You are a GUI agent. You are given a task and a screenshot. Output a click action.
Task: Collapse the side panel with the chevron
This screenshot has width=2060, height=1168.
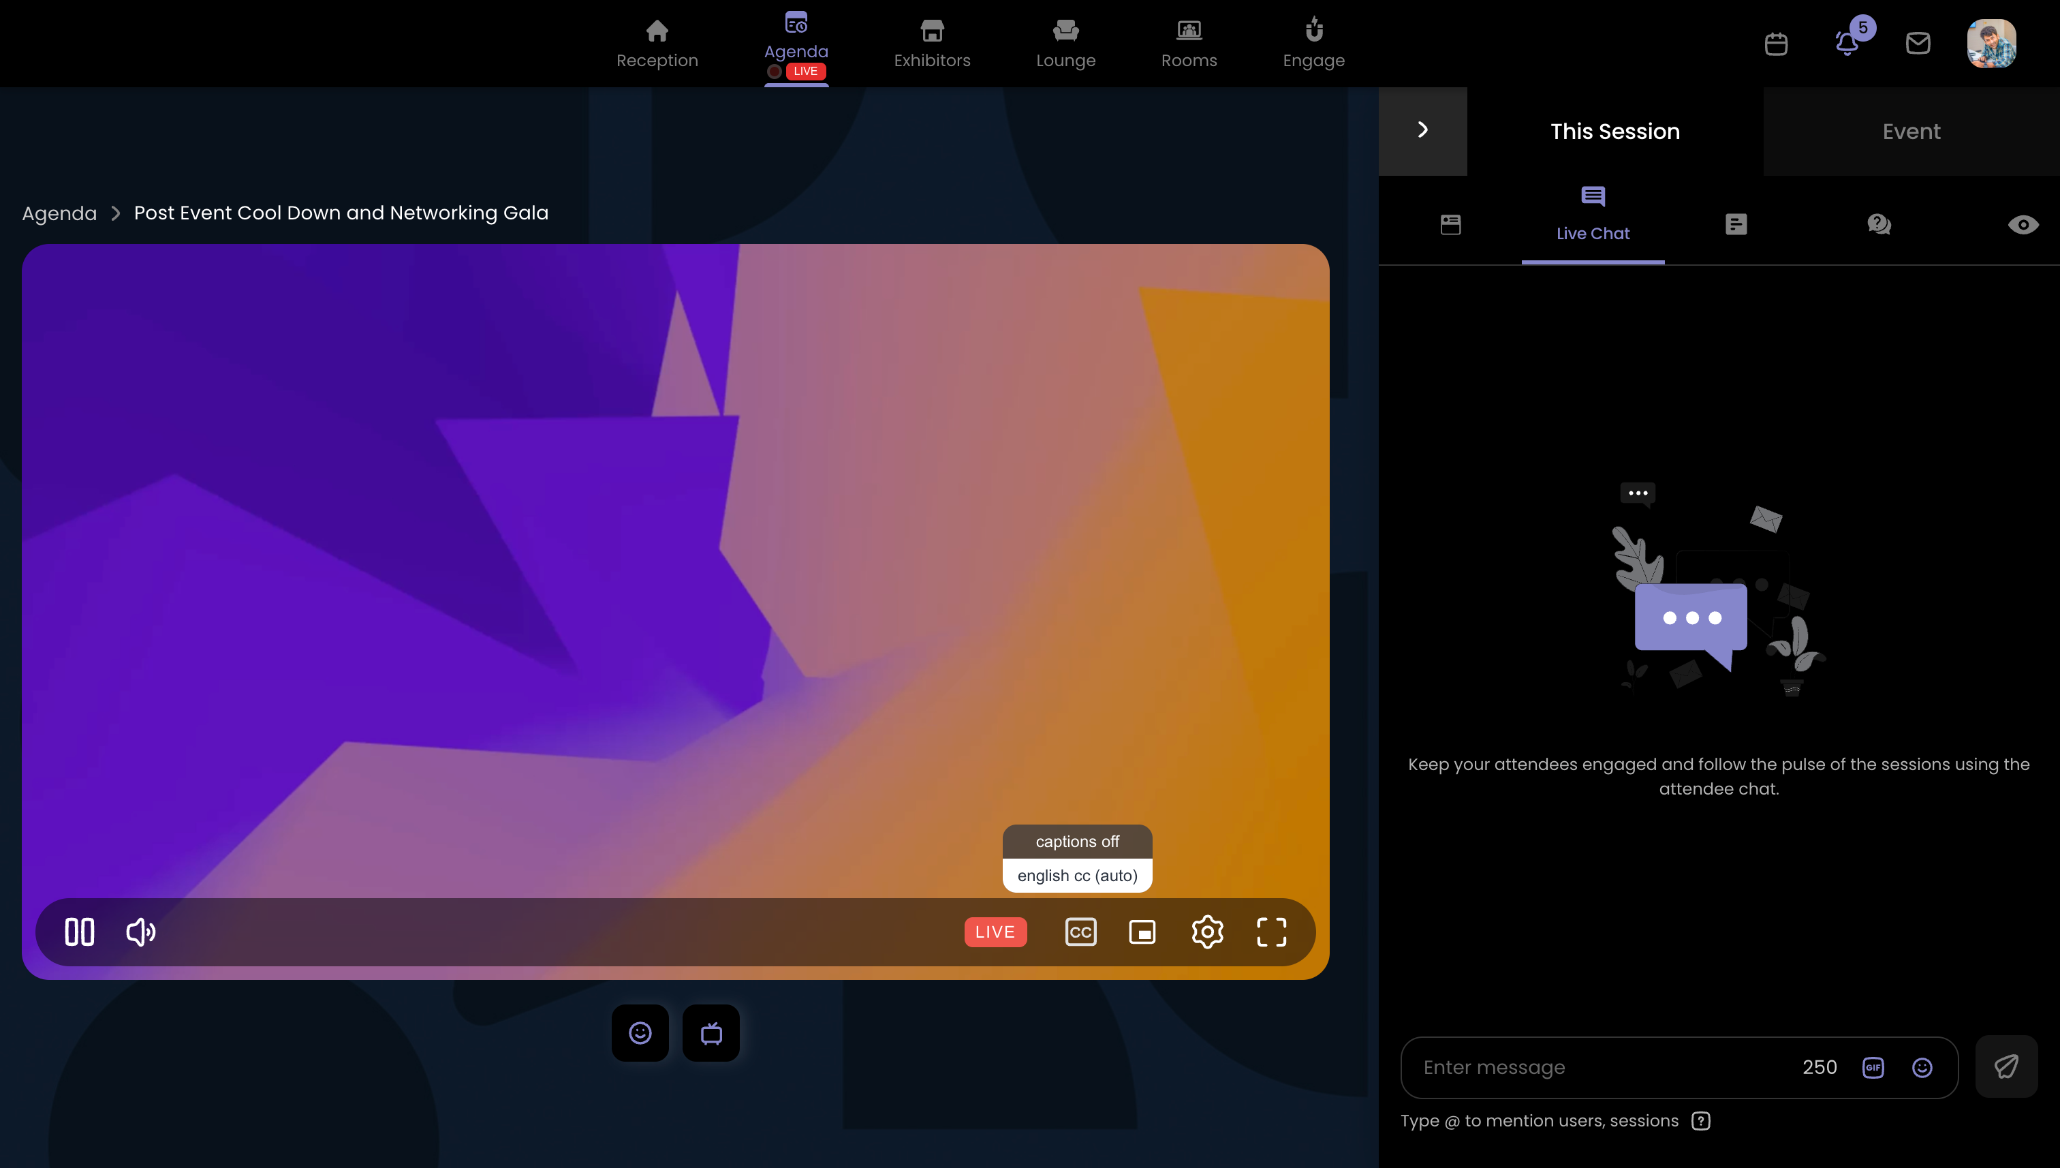pos(1422,131)
